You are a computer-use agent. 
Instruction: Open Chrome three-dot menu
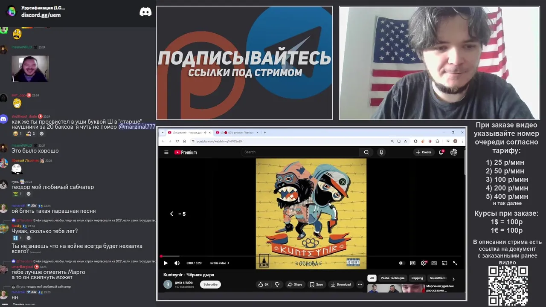click(462, 141)
